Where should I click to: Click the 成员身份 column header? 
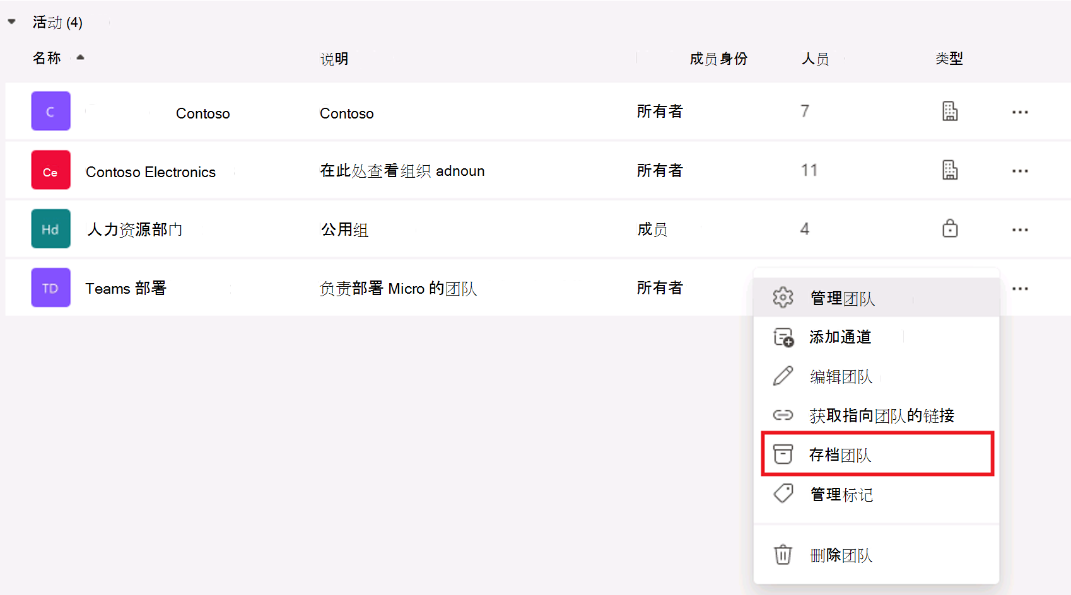click(x=718, y=59)
